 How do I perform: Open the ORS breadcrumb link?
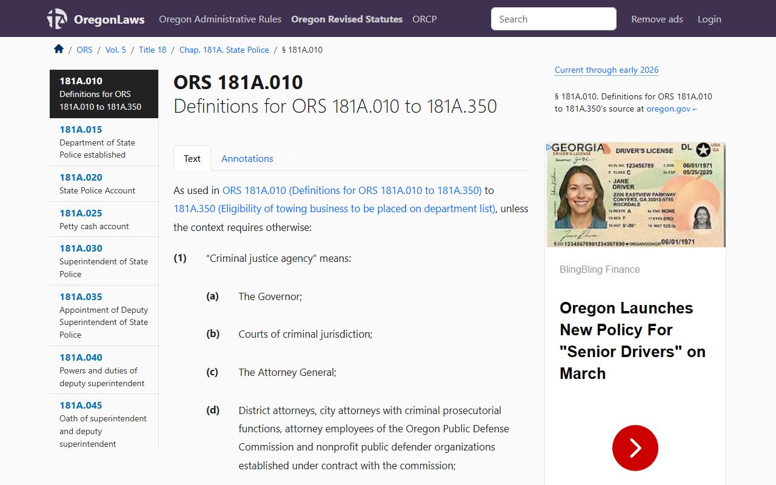(x=84, y=50)
